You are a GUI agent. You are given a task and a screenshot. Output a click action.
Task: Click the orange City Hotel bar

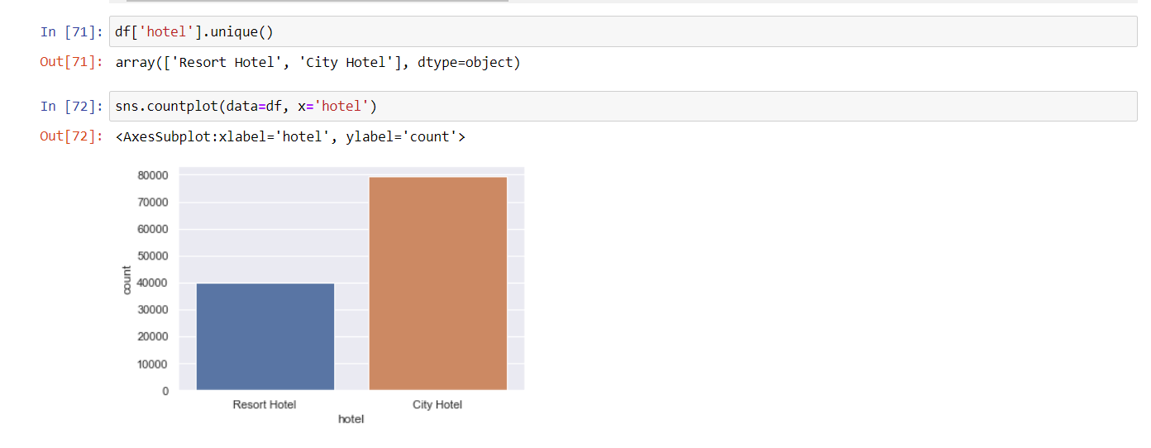coord(437,284)
